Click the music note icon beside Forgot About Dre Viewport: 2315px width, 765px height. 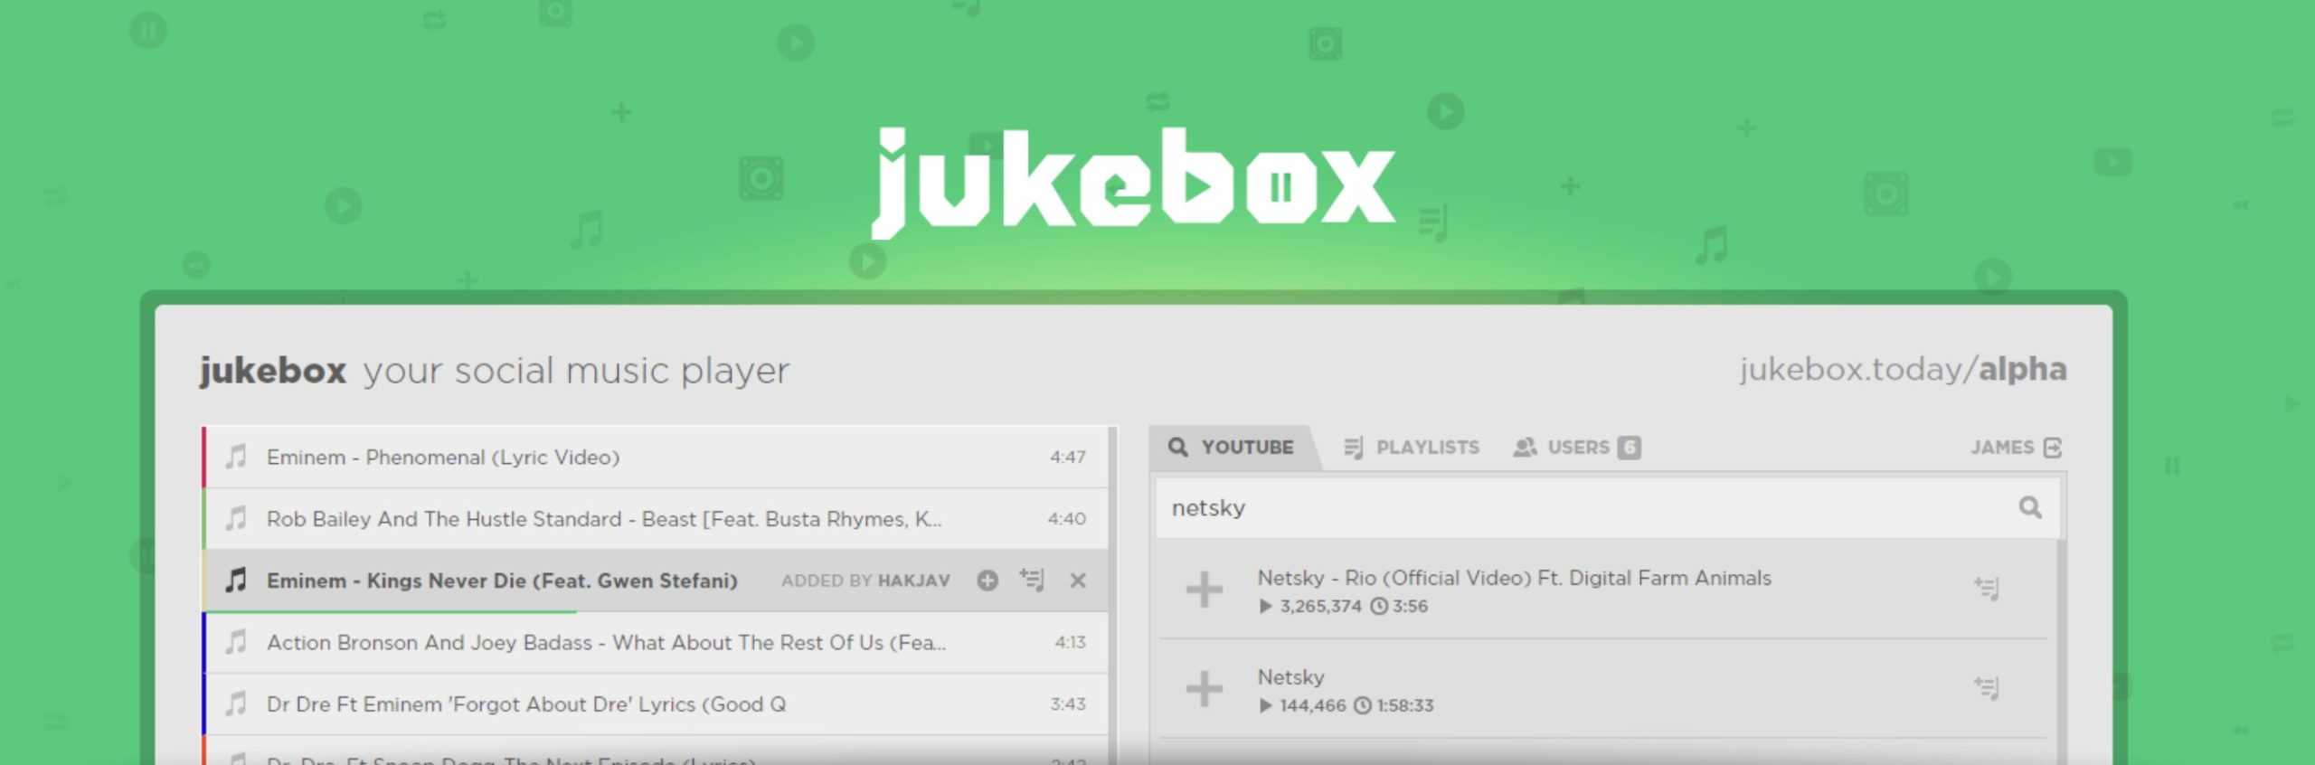236,704
